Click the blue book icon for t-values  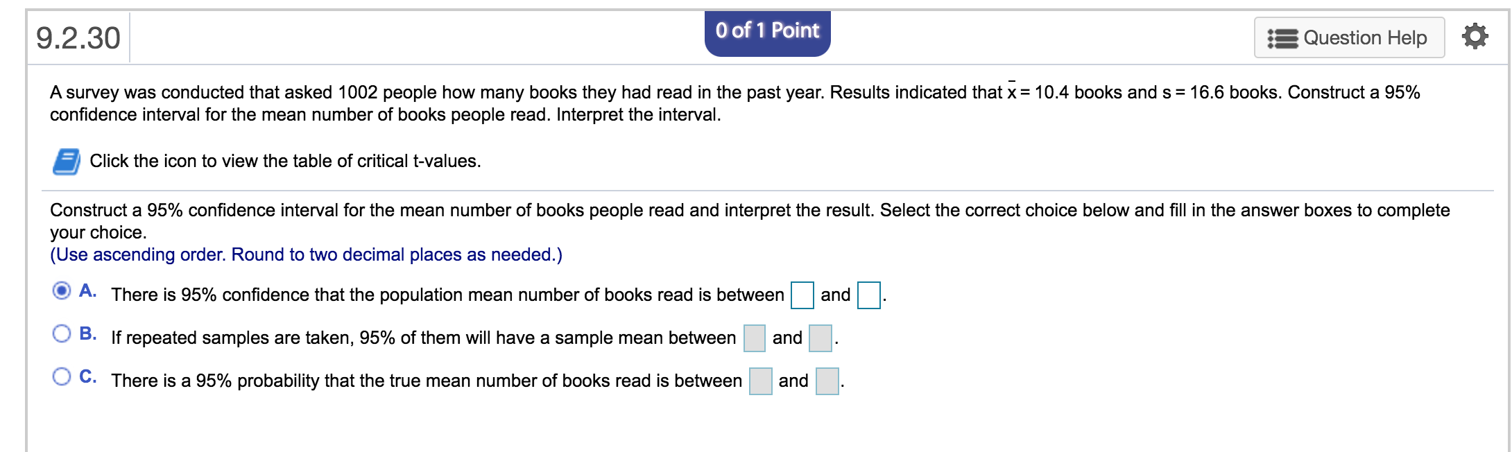67,162
